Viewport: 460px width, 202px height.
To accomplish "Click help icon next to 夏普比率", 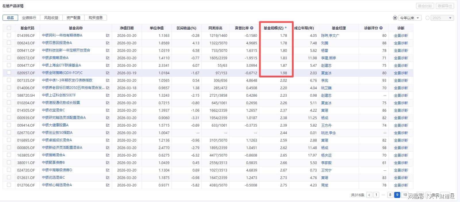I will [x=252, y=28].
